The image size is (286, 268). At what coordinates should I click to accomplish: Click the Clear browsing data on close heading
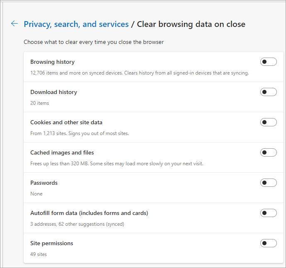point(191,24)
